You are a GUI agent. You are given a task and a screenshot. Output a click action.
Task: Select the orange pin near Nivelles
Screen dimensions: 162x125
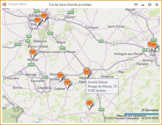click(x=33, y=53)
